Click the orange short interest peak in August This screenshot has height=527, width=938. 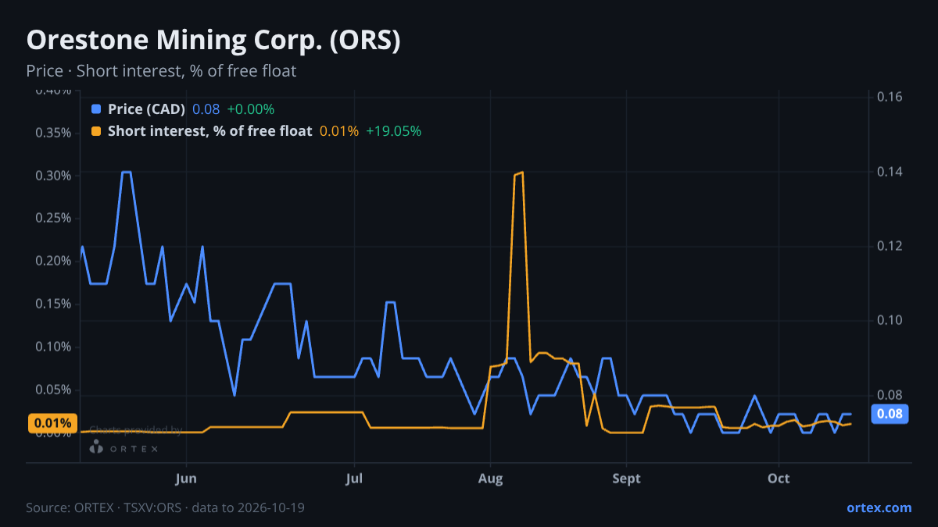tap(518, 173)
